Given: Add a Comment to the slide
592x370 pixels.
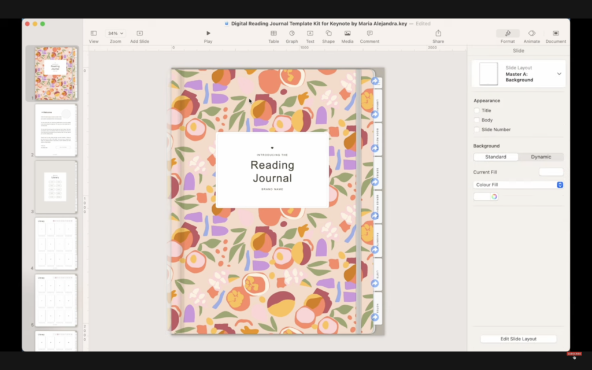Looking at the screenshot, I should 369,36.
